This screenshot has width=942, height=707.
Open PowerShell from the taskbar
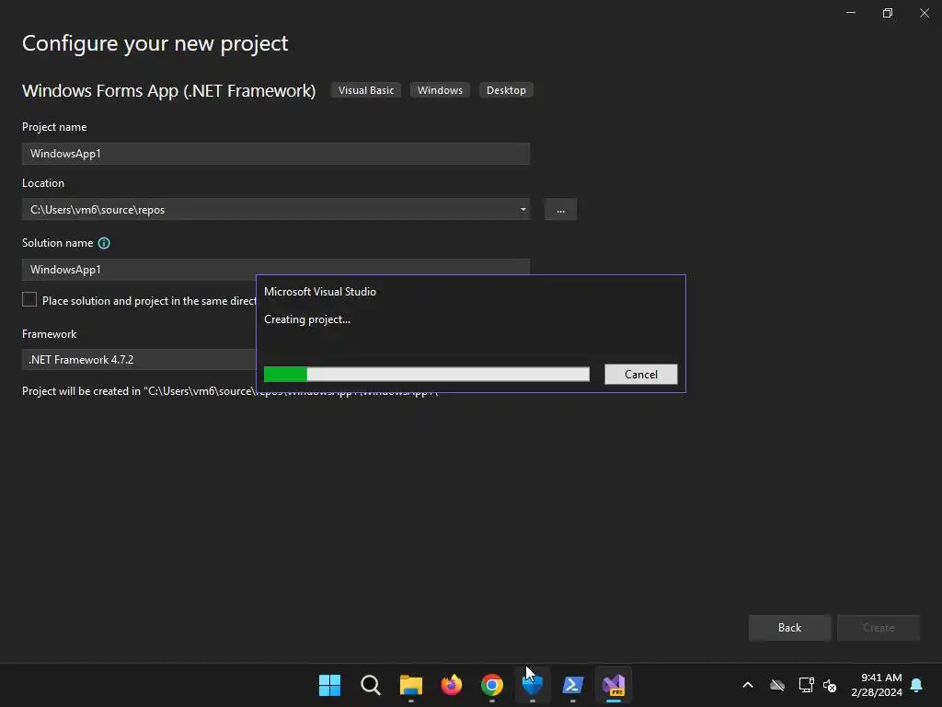[572, 685]
